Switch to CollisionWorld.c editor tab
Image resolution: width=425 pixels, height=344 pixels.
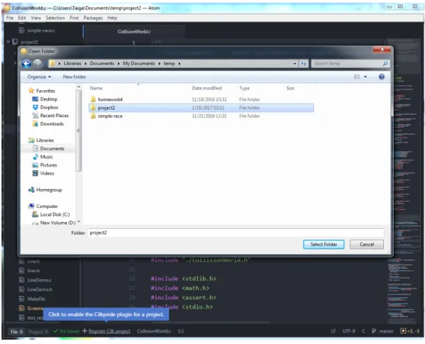coord(134,31)
